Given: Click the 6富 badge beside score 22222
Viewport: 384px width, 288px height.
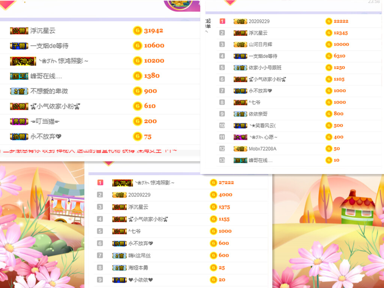Looking at the screenshot, I should click(x=240, y=21).
